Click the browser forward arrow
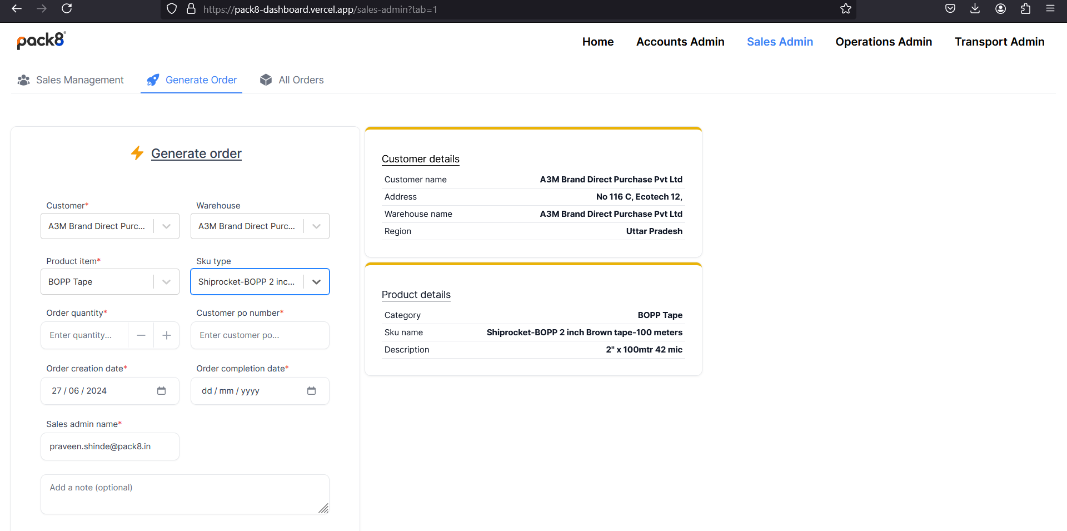The height and width of the screenshot is (531, 1067). (x=42, y=8)
